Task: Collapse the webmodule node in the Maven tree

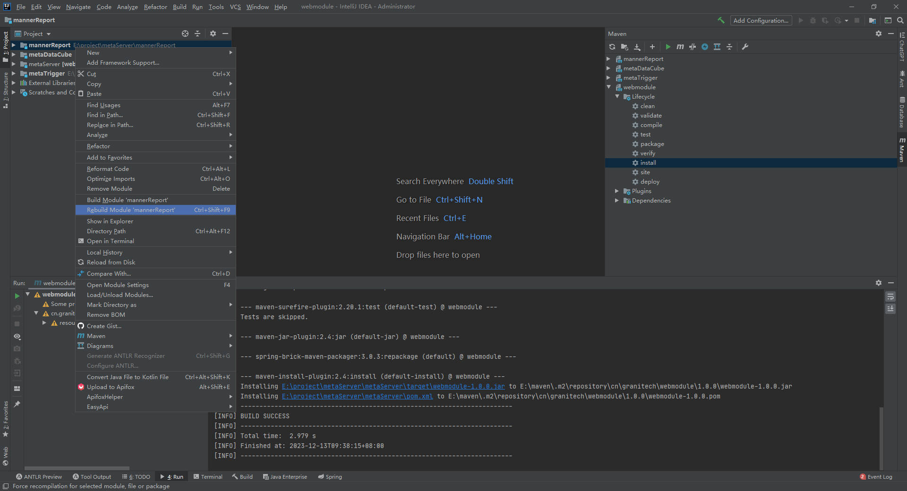Action: pos(608,87)
